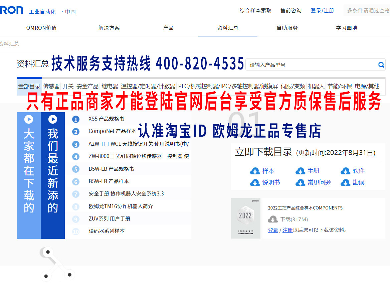Open XS5 产品规格书
The width and height of the screenshot is (390, 283).
point(107,119)
